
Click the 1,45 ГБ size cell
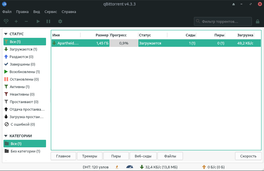tap(102, 43)
